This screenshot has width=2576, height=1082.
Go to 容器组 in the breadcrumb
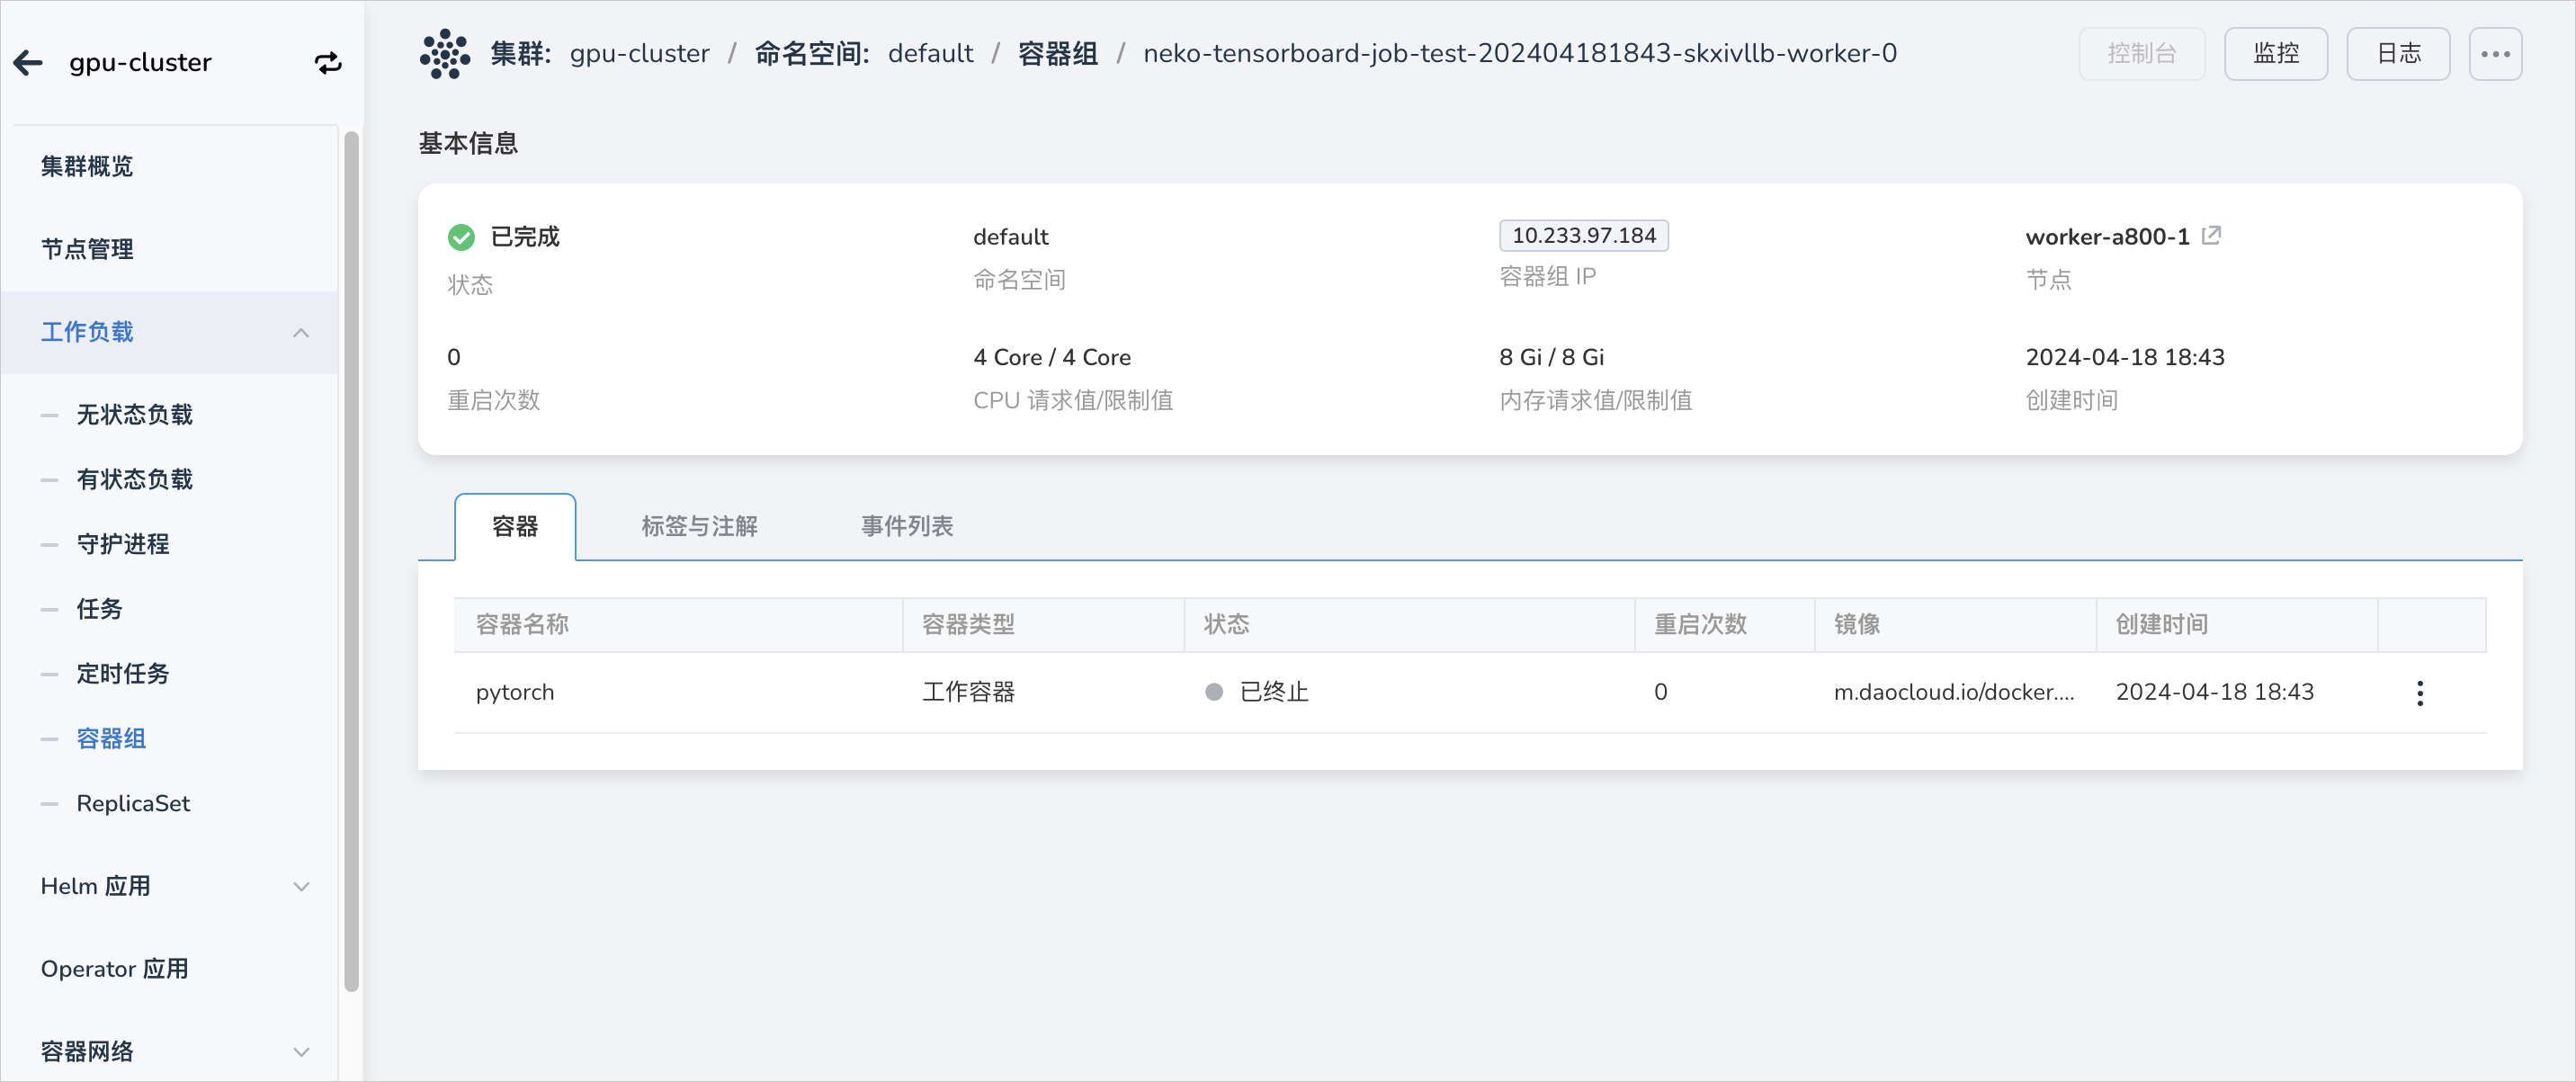(1057, 54)
